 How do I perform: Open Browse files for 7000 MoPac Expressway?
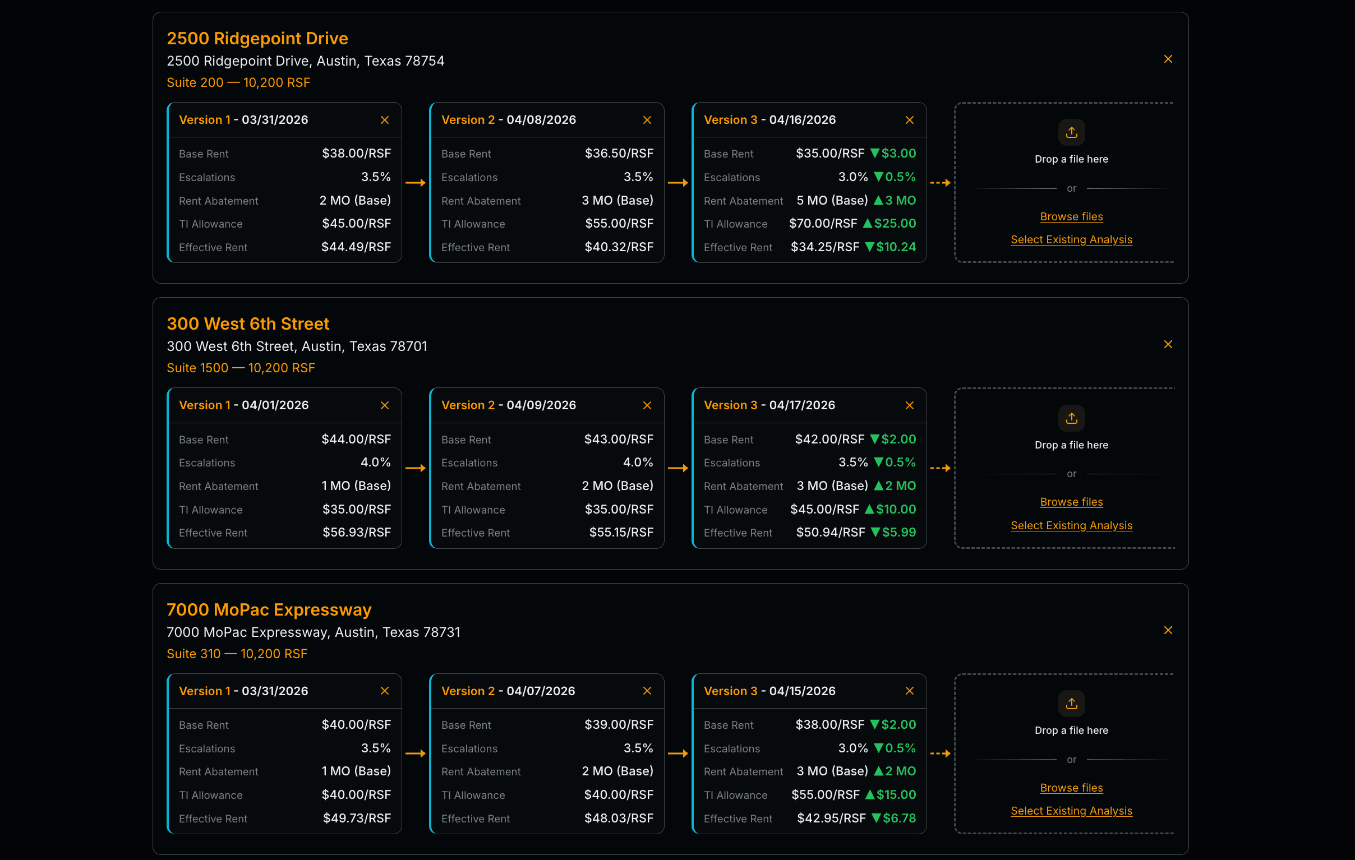click(x=1071, y=788)
